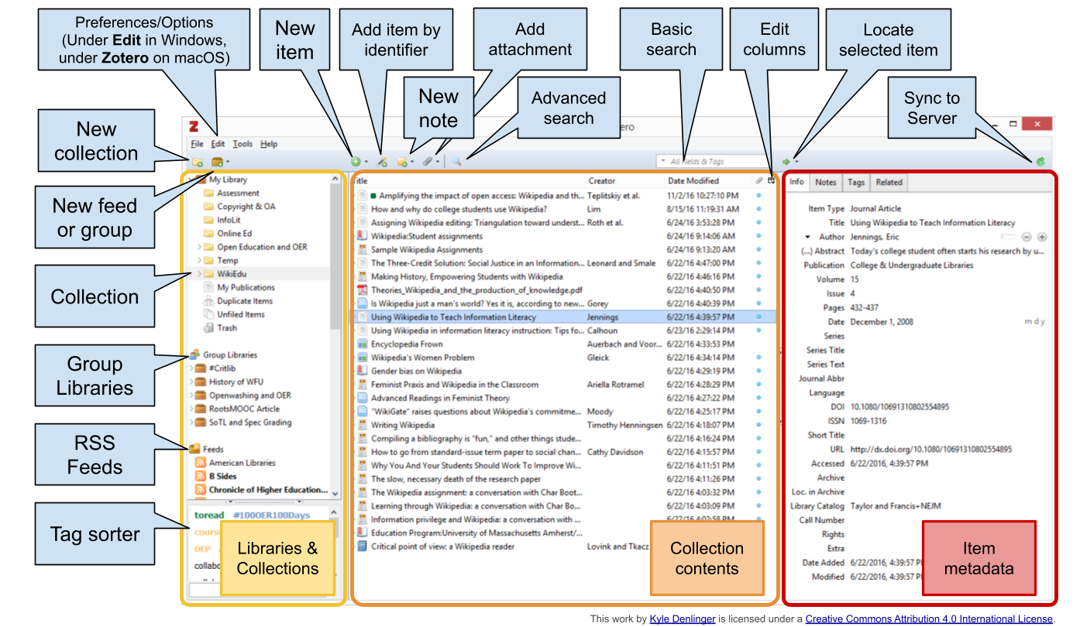Toggle the toread tag filter
Image resolution: width=1080 pixels, height=627 pixels.
[x=209, y=515]
